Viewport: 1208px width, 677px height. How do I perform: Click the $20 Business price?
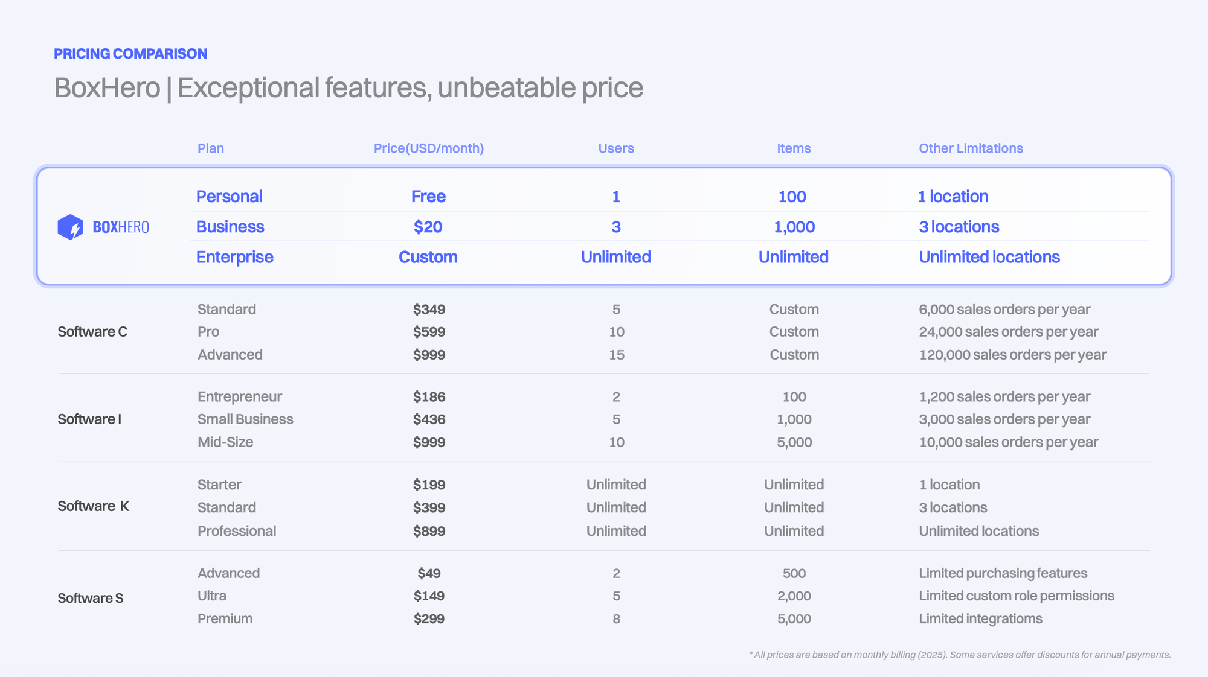pyautogui.click(x=428, y=227)
